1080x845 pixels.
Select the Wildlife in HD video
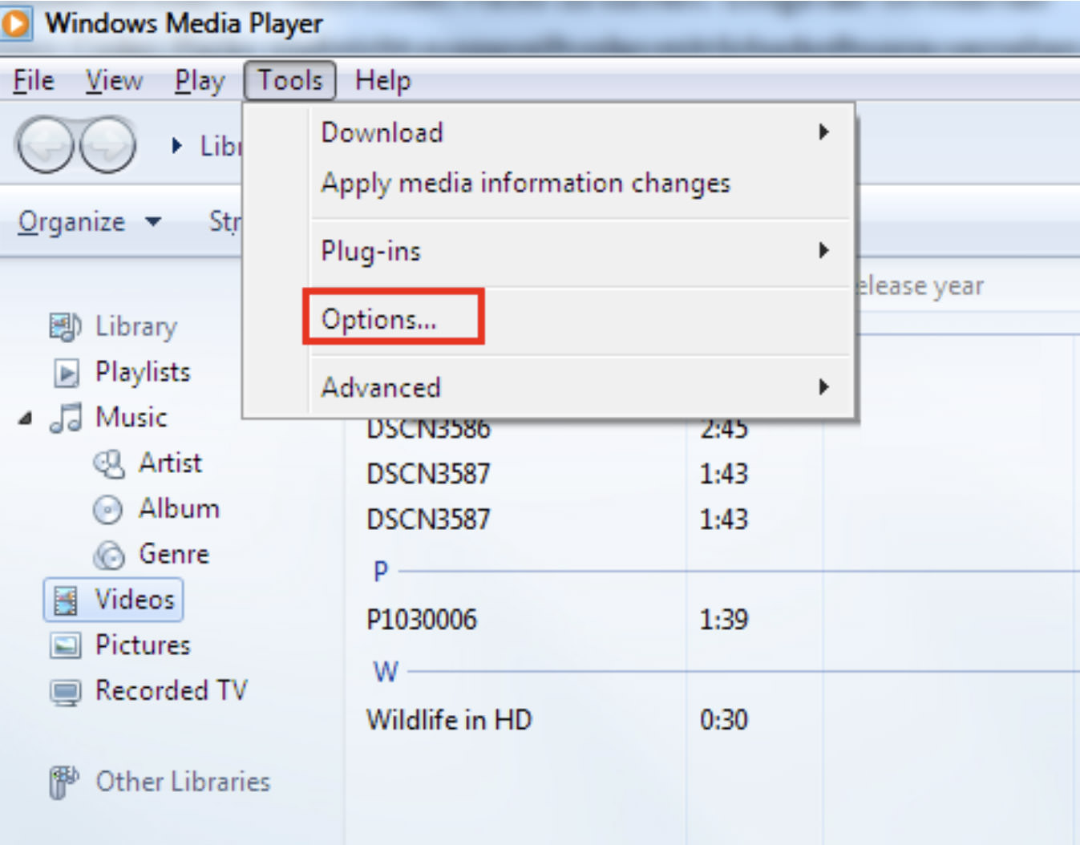(x=449, y=720)
